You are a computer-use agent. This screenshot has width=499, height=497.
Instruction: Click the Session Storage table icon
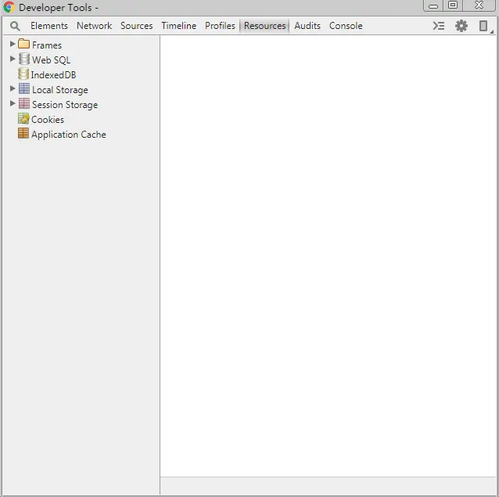[x=24, y=103]
